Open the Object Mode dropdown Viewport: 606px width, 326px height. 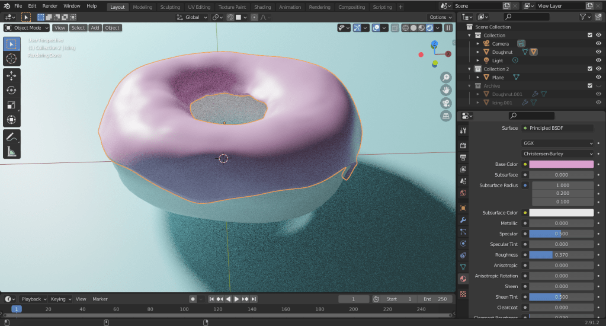point(27,28)
